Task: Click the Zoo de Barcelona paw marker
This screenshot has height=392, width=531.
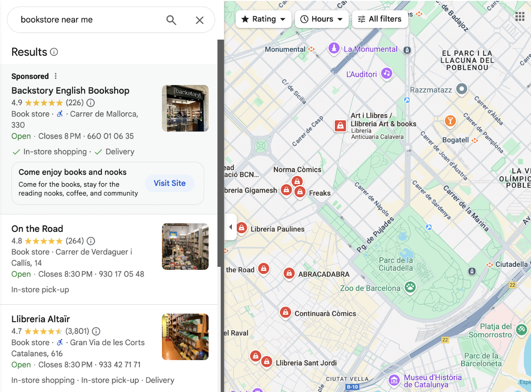Action: click(x=410, y=287)
